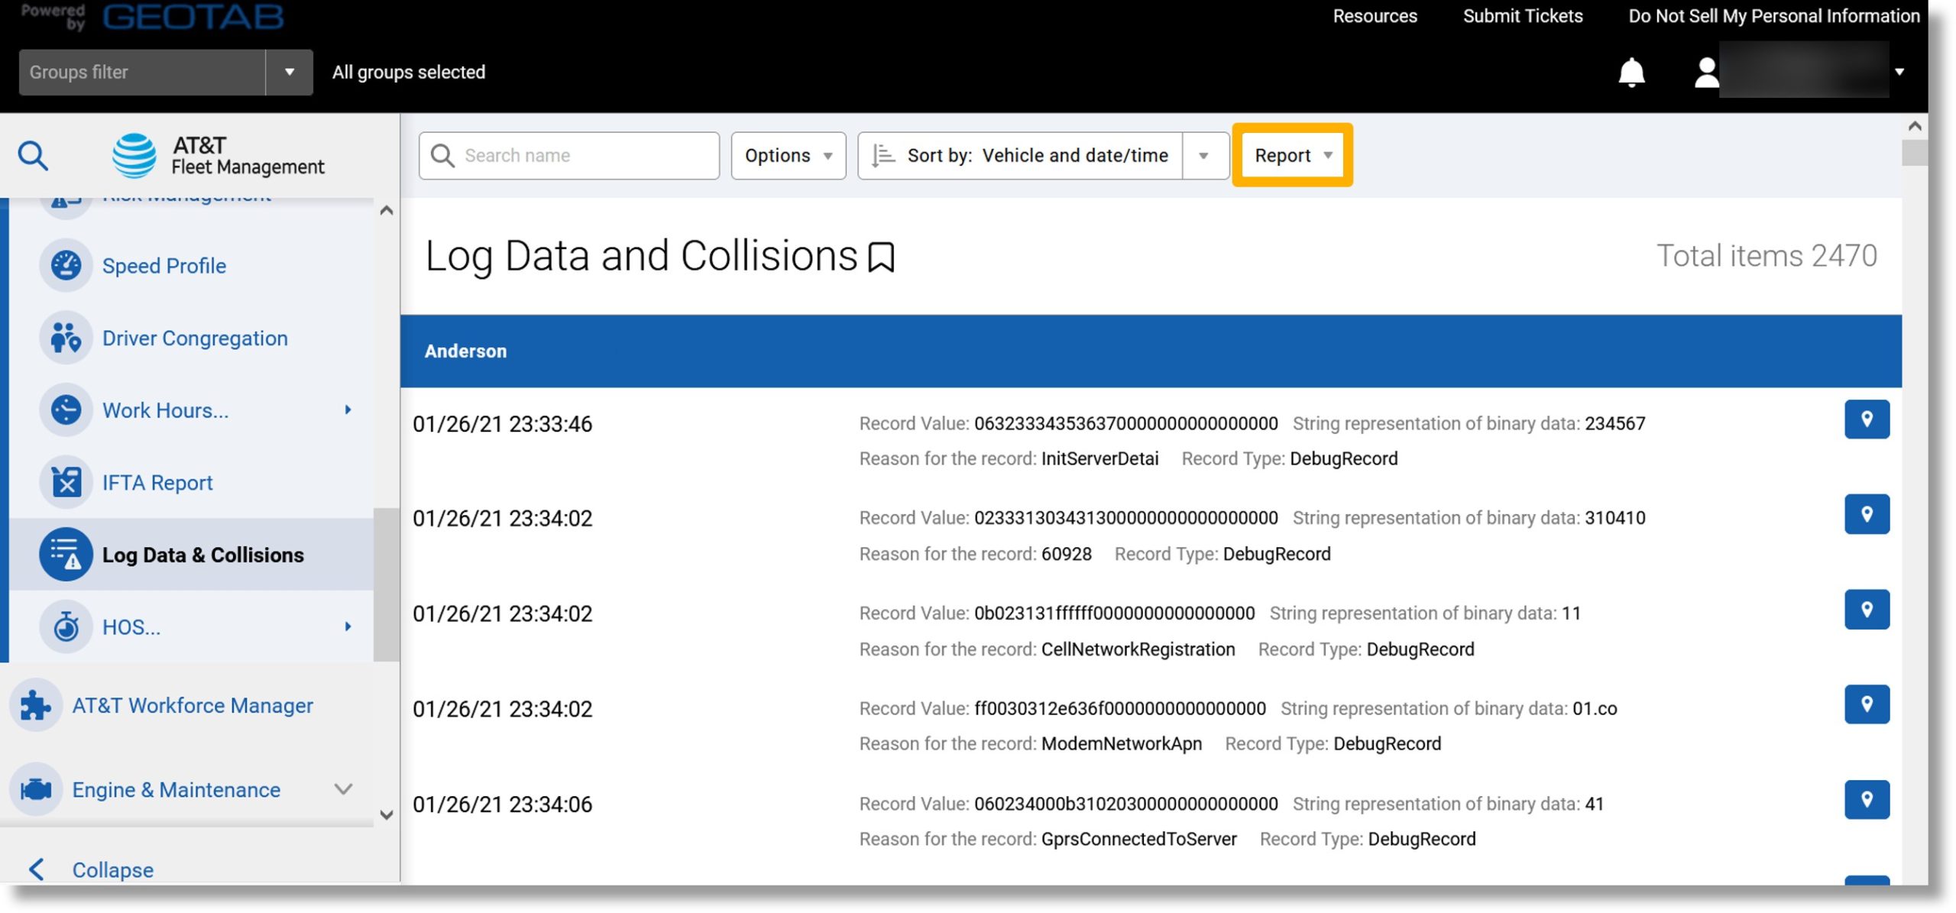1956x913 pixels.
Task: Show map location for GprsConnectedToServer record
Action: pos(1867,800)
